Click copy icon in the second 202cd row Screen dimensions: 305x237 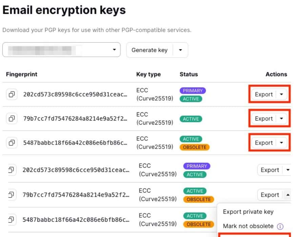tap(11, 170)
